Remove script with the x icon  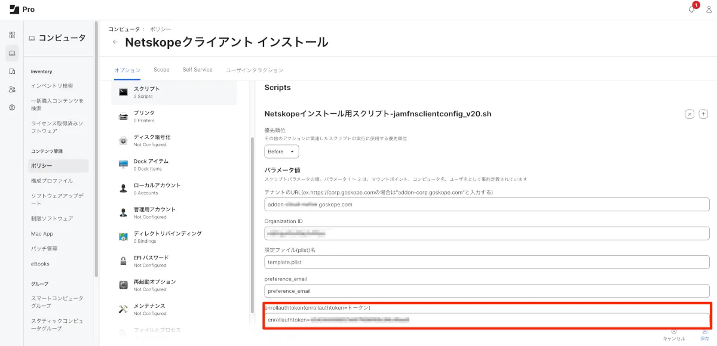689,114
